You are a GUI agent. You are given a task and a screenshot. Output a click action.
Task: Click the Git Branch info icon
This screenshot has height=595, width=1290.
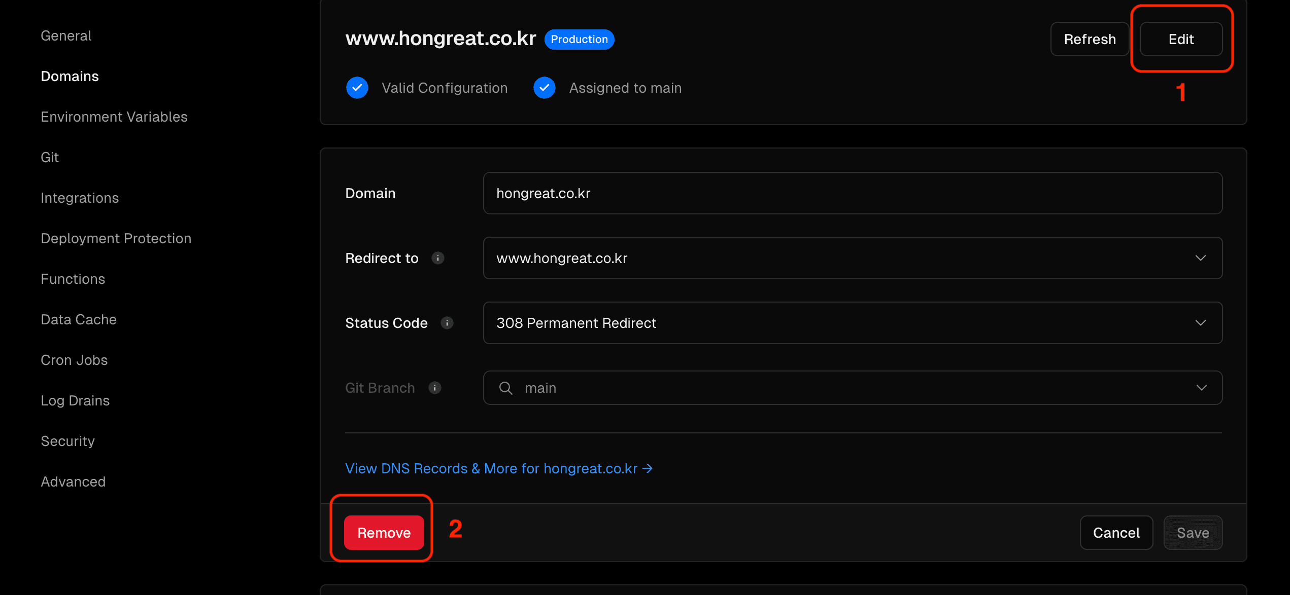[434, 388]
